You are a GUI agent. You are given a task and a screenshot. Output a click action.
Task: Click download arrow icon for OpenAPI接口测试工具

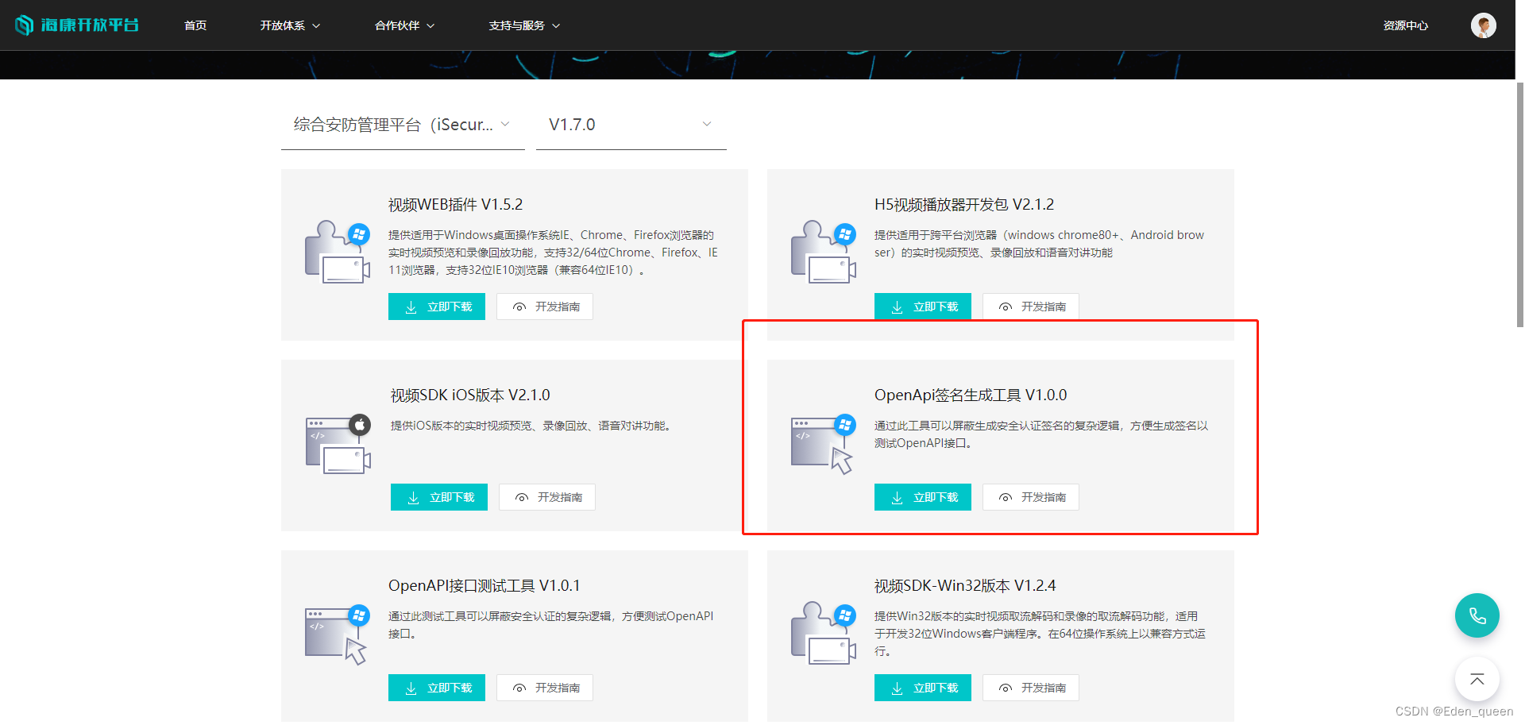click(411, 688)
